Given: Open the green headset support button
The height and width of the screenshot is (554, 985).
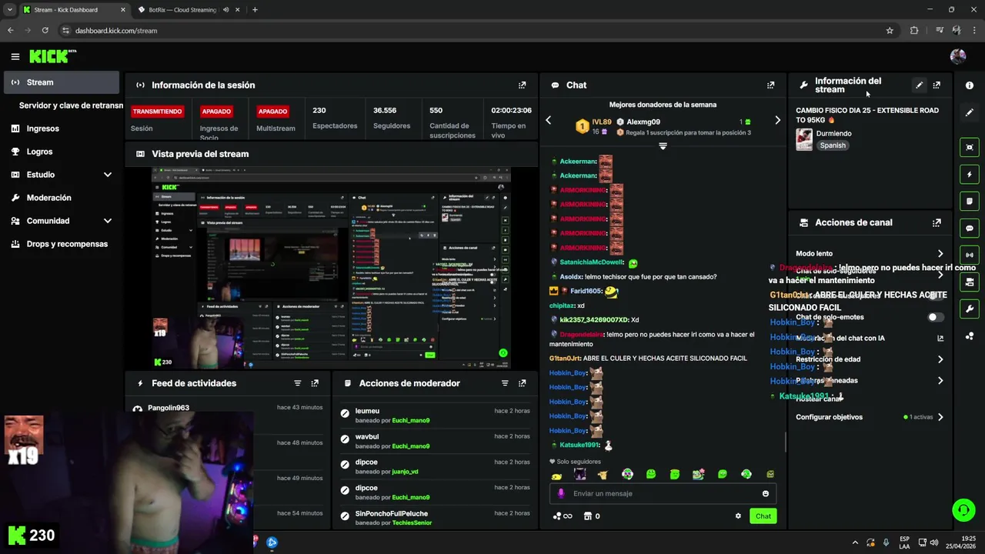Looking at the screenshot, I should 963,509.
